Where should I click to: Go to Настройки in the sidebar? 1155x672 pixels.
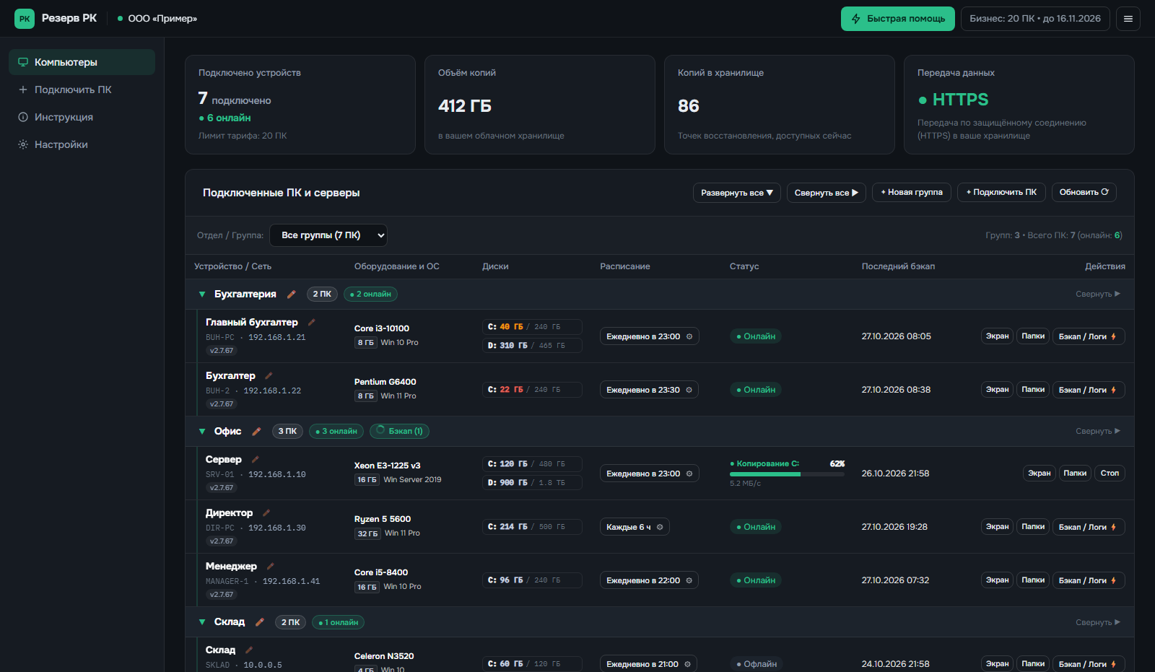(x=82, y=144)
